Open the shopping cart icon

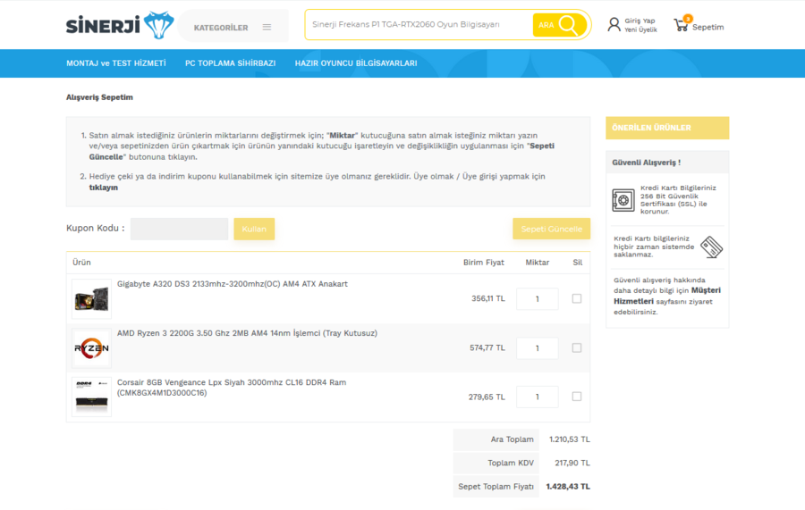tap(681, 25)
